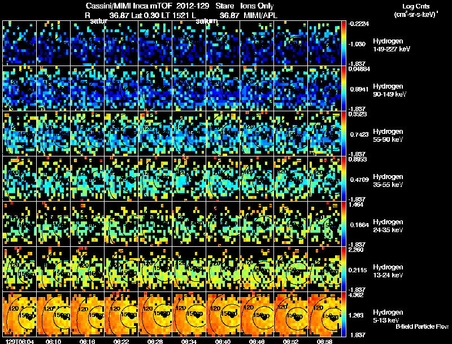Click the 13-24 keV image at 06:34

(x=189, y=269)
